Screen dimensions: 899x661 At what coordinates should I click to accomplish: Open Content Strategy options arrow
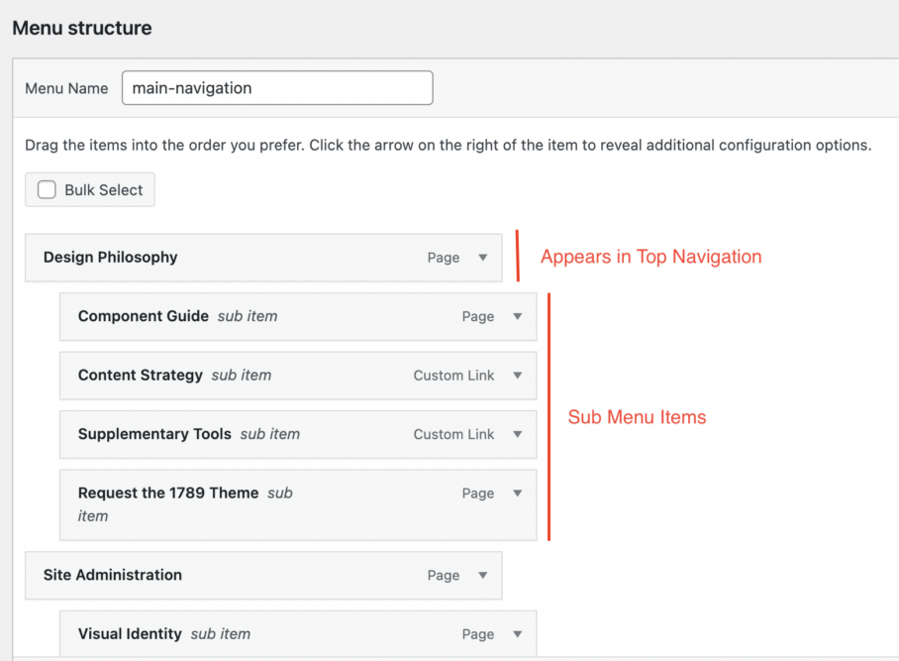coord(517,376)
